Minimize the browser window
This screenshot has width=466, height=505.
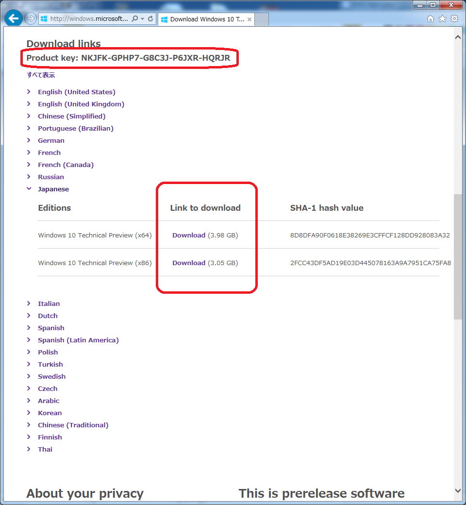point(419,5)
